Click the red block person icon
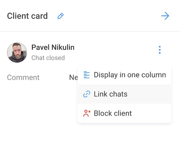 click(87, 113)
